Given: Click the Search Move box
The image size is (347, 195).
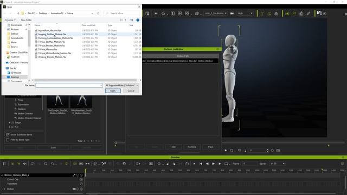Looking at the screenshot, I should coord(121,13).
